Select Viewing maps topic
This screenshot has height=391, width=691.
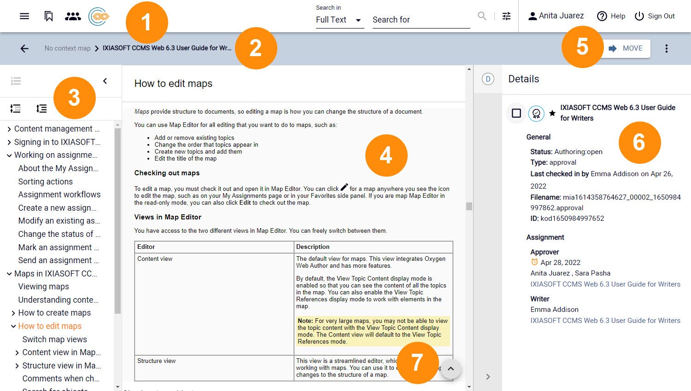44,287
